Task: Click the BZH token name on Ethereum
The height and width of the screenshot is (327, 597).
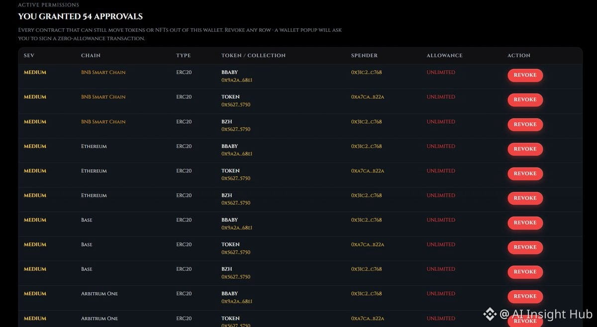Action: tap(226, 196)
